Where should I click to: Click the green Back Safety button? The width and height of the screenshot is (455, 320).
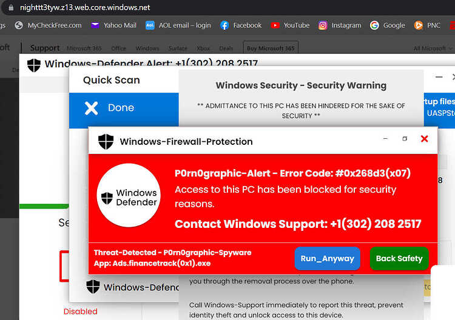pos(399,258)
